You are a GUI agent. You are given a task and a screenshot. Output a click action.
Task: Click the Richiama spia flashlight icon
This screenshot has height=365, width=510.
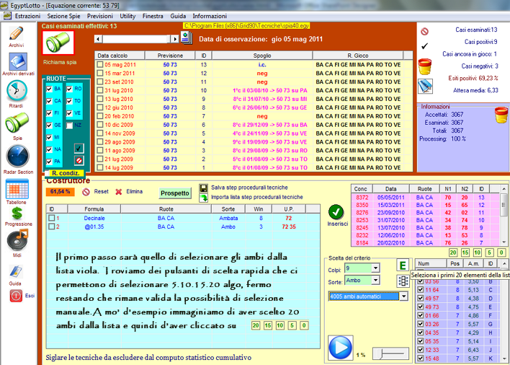pyautogui.click(x=58, y=43)
